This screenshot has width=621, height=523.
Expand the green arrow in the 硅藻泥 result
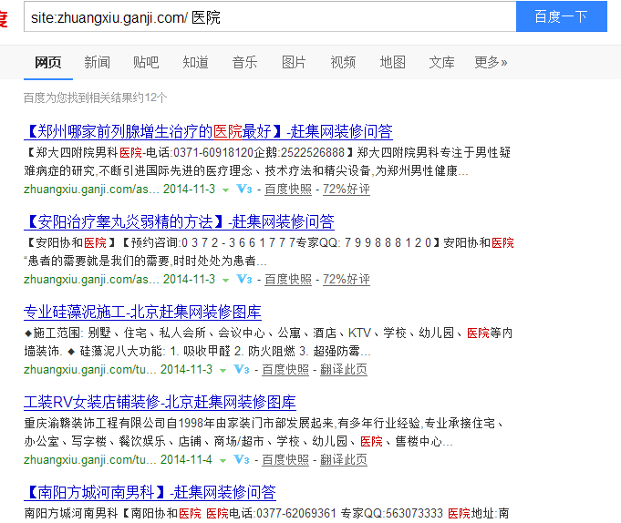click(223, 371)
